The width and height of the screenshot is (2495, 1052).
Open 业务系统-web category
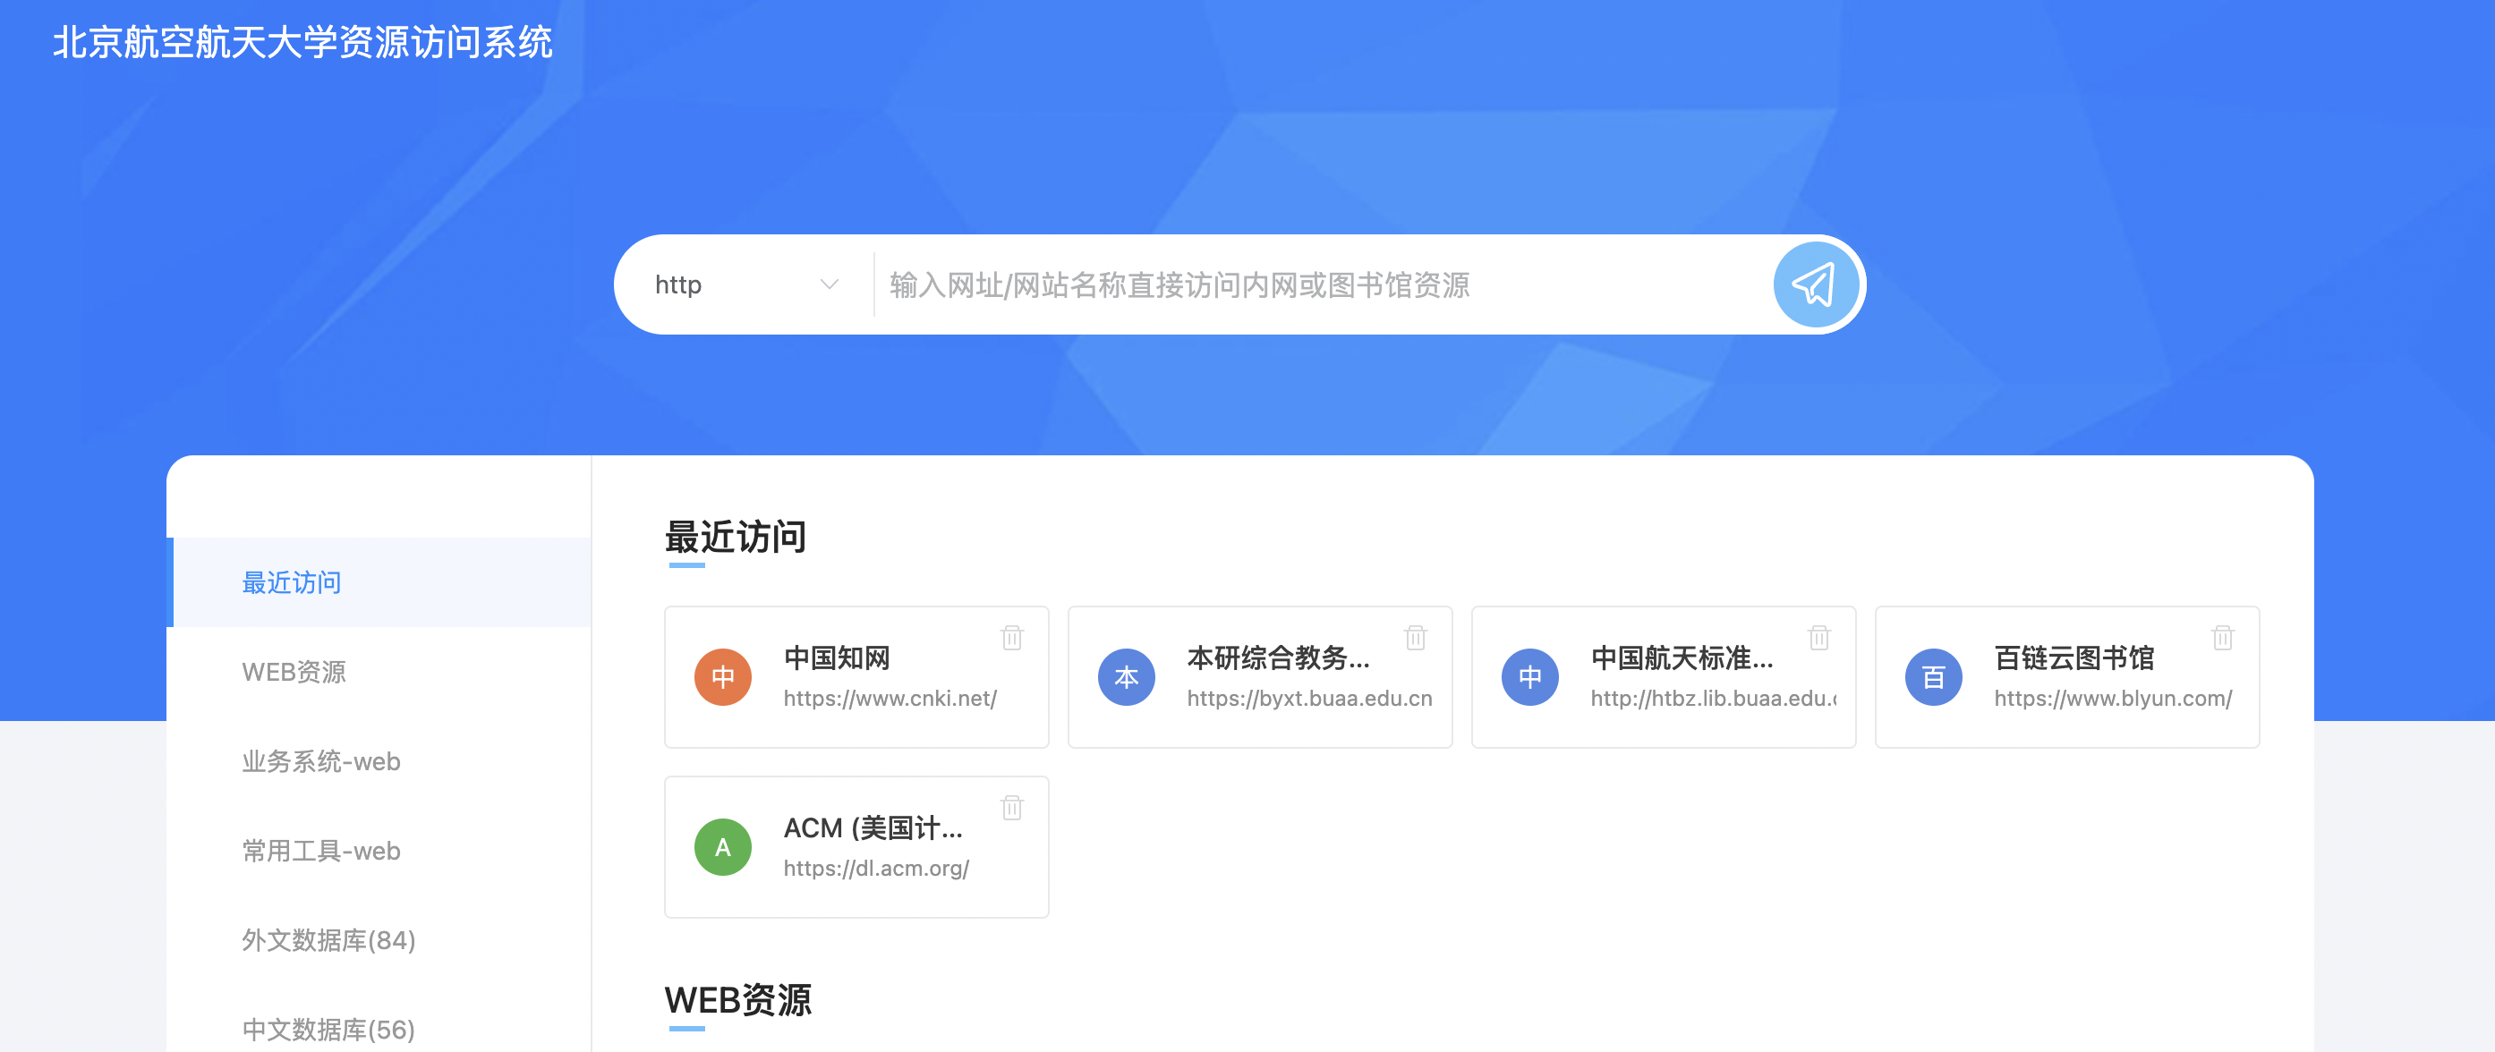(320, 761)
